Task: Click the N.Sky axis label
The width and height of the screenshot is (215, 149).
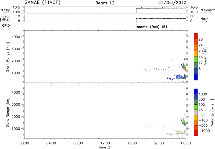Action: (5, 10)
